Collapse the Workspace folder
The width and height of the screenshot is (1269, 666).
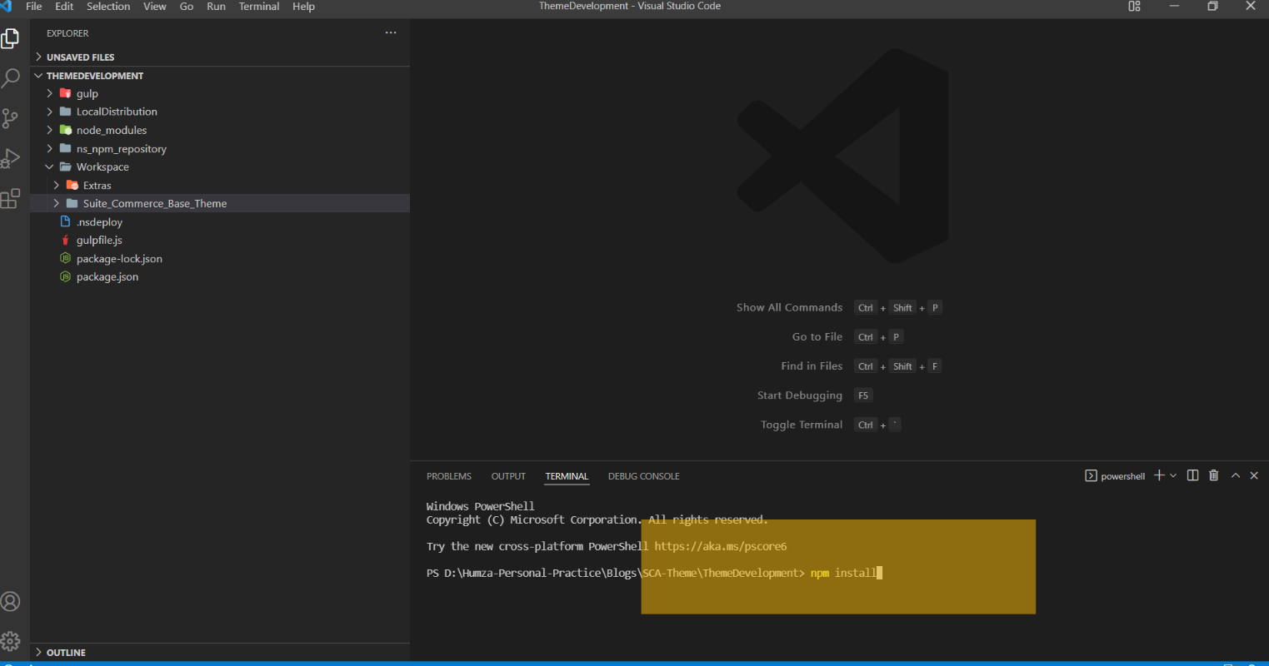pyautogui.click(x=102, y=166)
